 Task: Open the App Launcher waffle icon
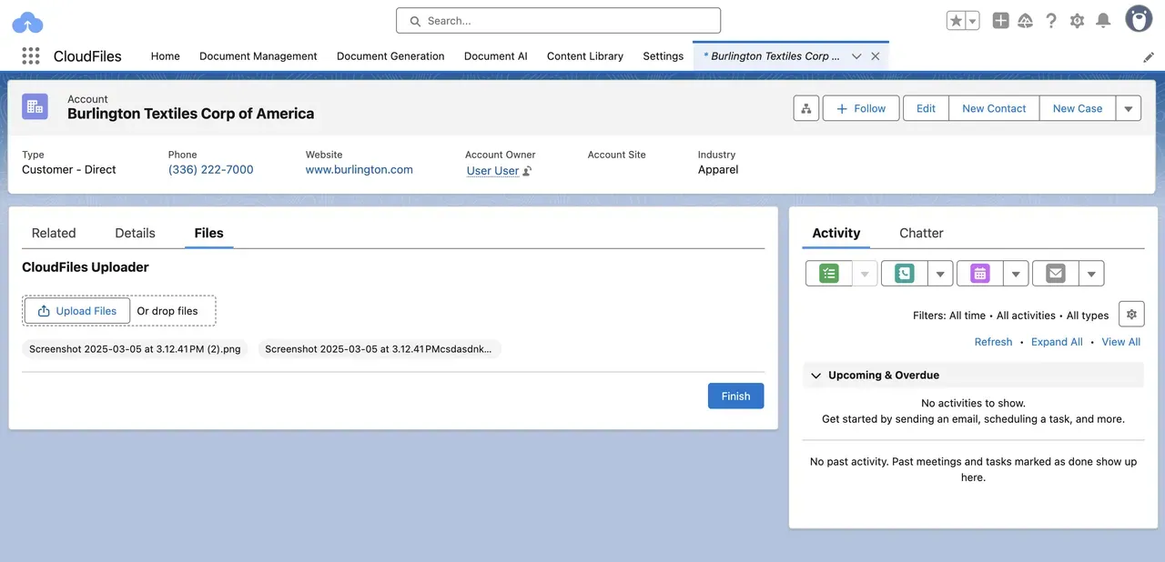coord(30,55)
